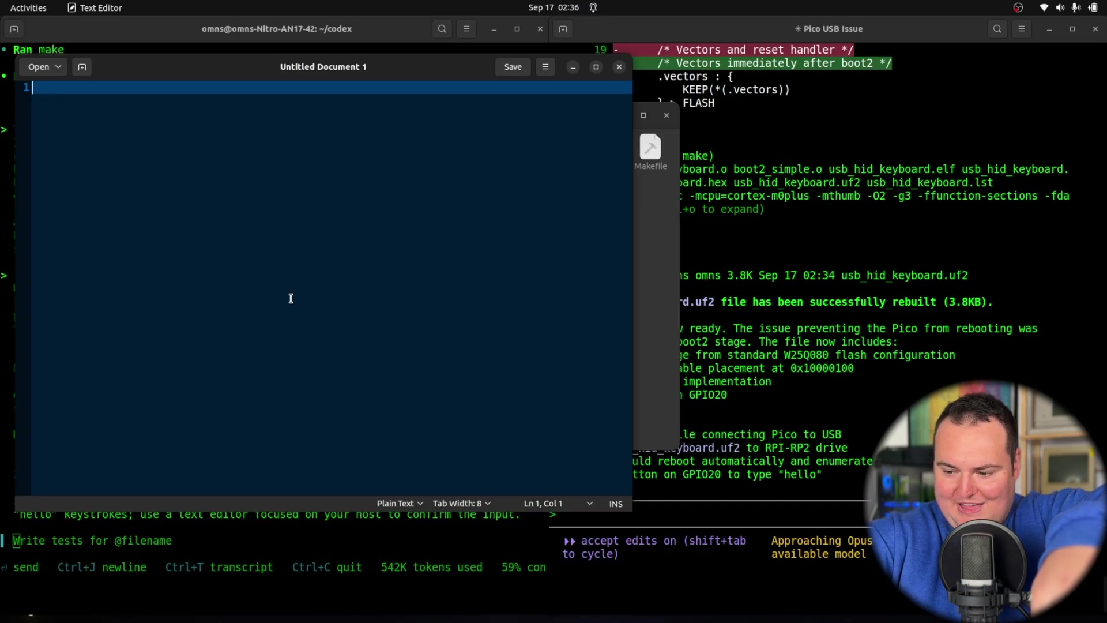Select the Makefile file icon
The width and height of the screenshot is (1107, 623).
click(x=650, y=152)
